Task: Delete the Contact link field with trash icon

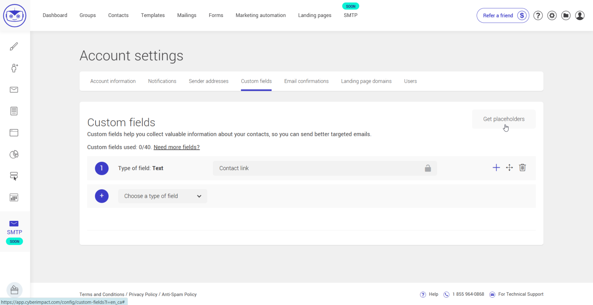Action: (x=522, y=168)
